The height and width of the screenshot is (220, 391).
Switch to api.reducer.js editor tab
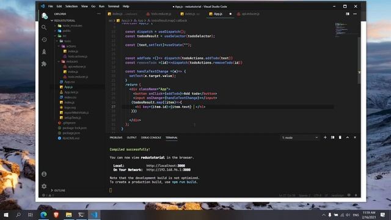click(x=249, y=14)
